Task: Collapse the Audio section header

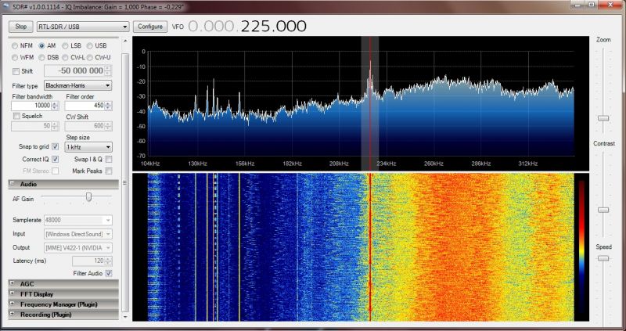Action: coord(63,184)
